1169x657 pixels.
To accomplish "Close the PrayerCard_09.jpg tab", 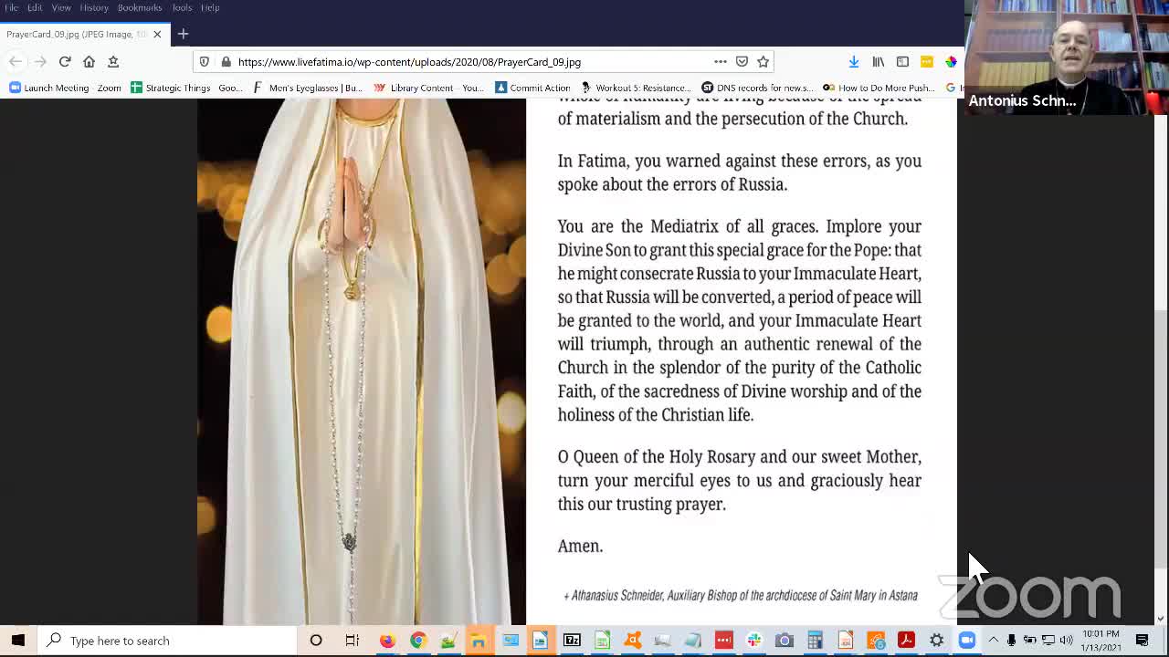I will pyautogui.click(x=157, y=34).
